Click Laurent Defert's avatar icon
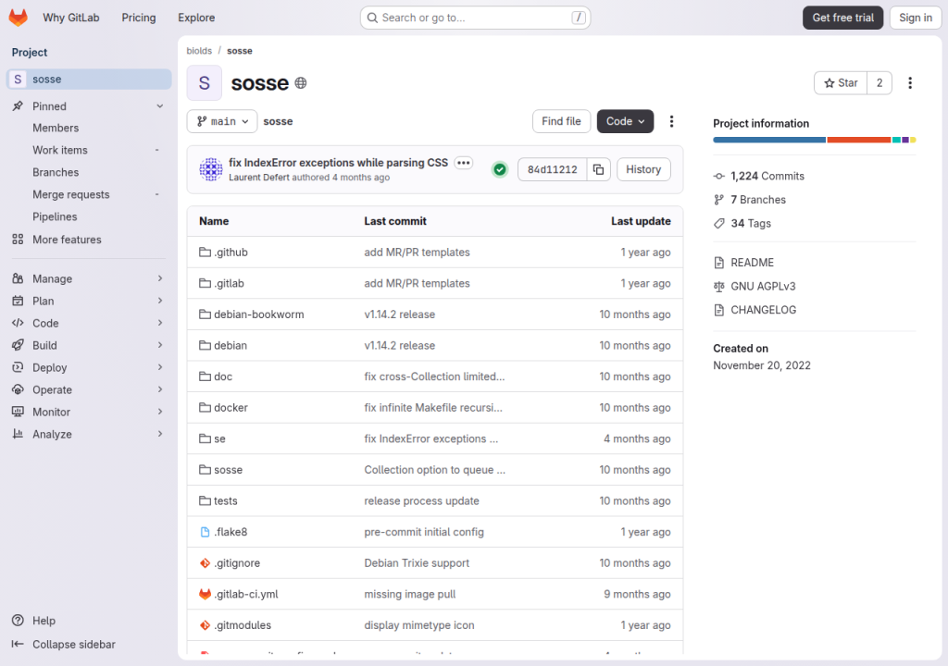This screenshot has width=948, height=666. [211, 170]
